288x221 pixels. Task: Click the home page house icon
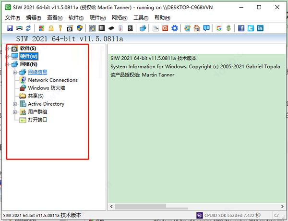197,28
